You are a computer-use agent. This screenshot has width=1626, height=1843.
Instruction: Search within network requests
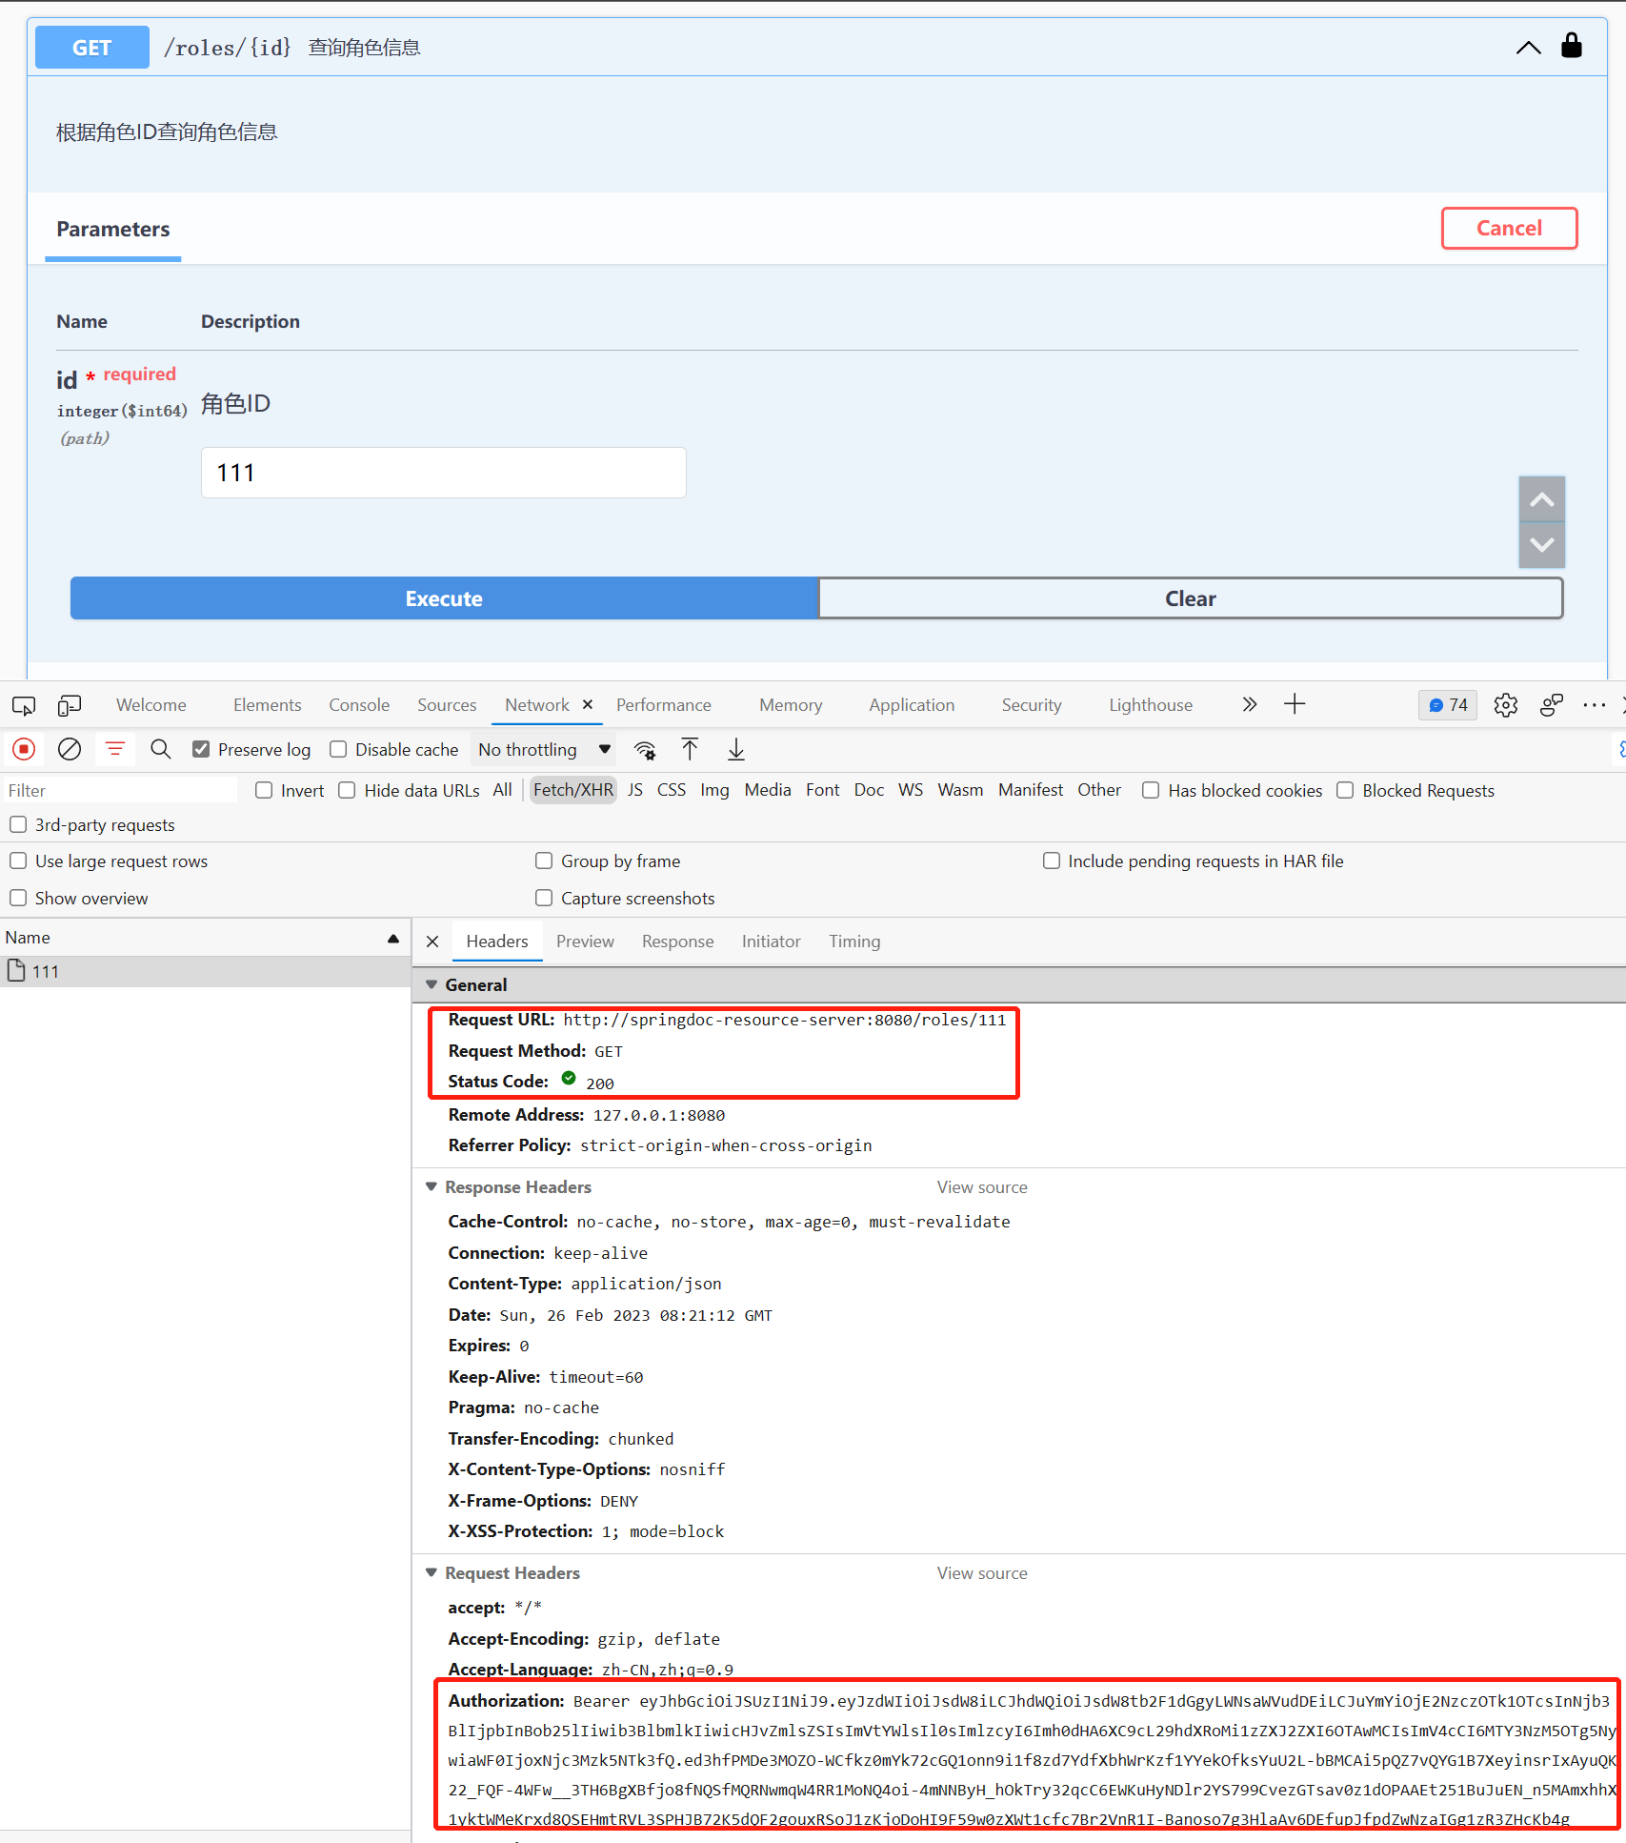click(x=160, y=749)
